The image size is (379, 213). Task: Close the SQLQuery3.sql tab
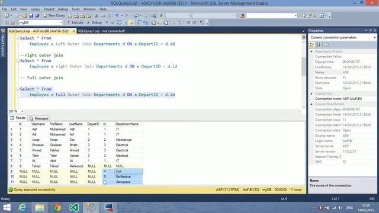(x=73, y=31)
